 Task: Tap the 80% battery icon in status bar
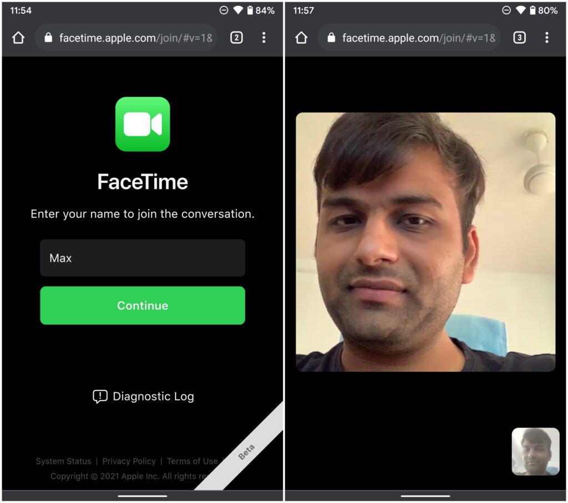point(532,11)
